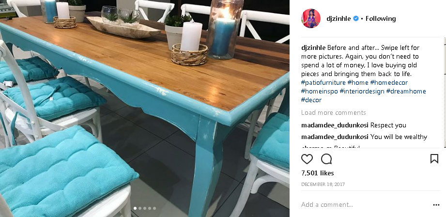Click the comments panel scrollbar
Screen dimensions: 446x217
pyautogui.click(x=445, y=93)
